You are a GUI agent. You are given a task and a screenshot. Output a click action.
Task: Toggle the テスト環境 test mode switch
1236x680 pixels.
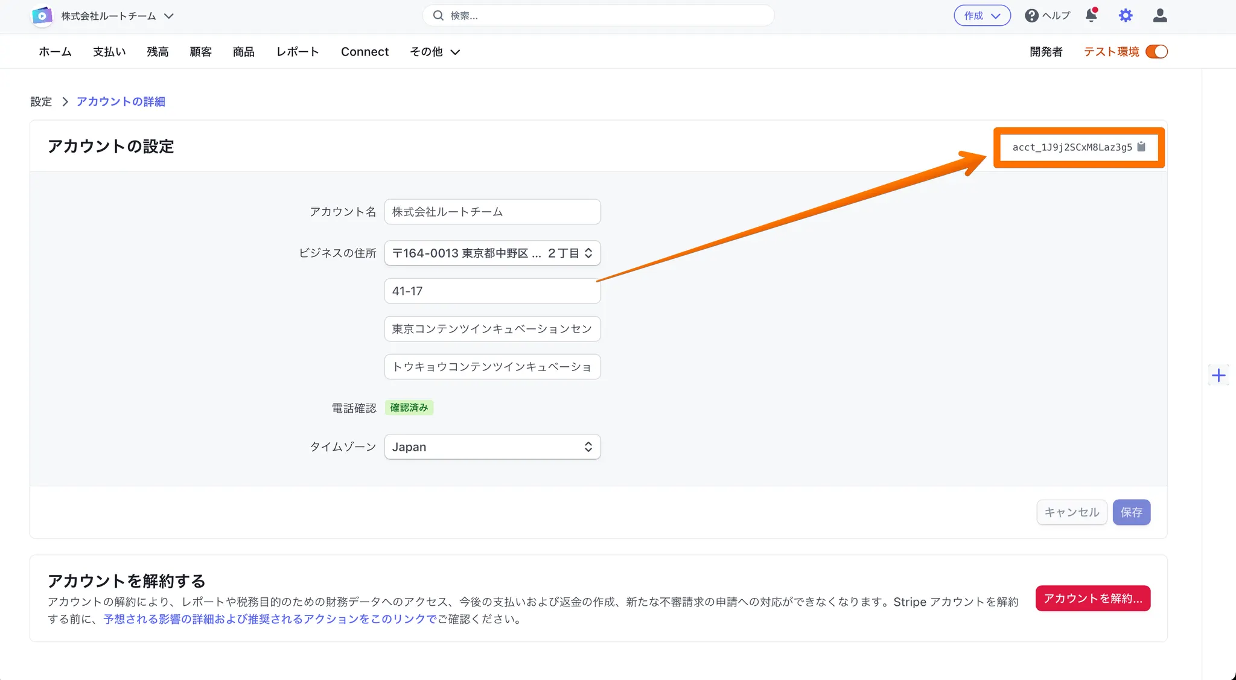pos(1156,52)
